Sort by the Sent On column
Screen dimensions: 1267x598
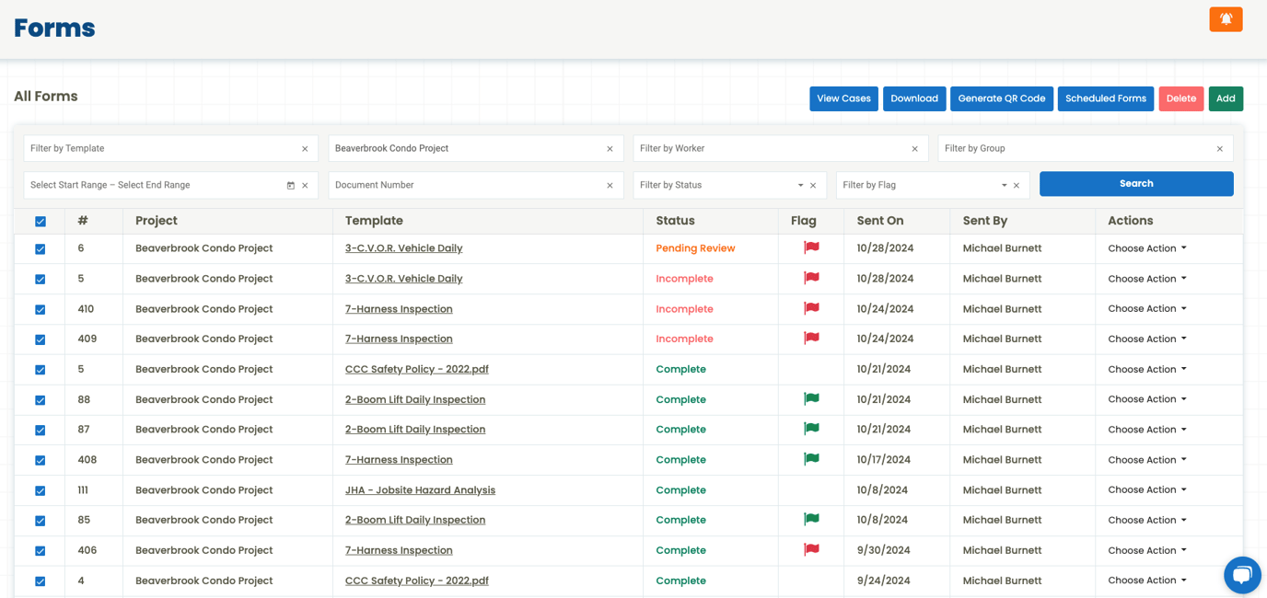[879, 221]
